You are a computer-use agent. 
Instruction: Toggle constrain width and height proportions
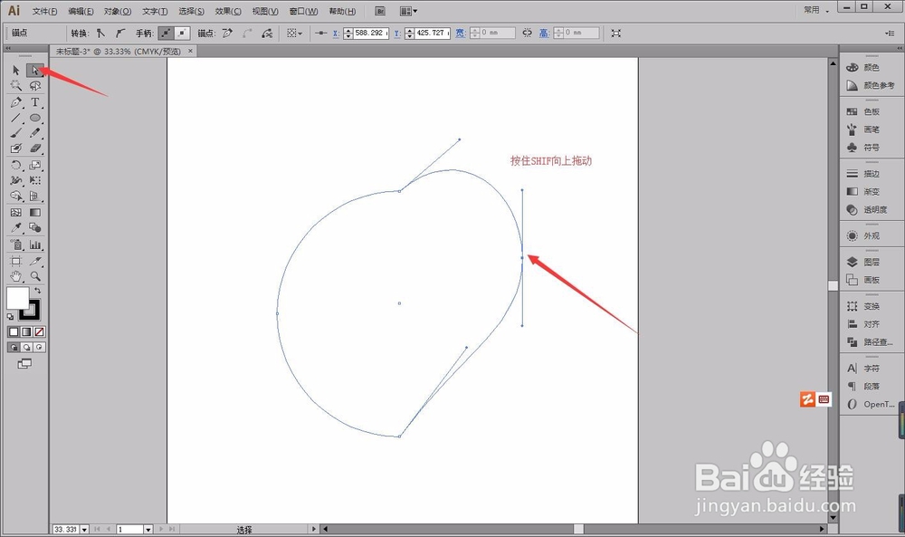(527, 33)
